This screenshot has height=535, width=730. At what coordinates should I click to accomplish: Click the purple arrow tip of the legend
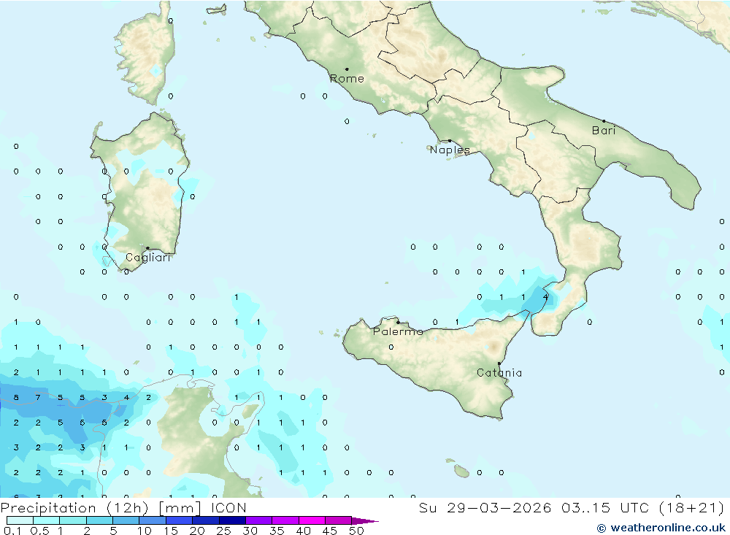pos(365,521)
